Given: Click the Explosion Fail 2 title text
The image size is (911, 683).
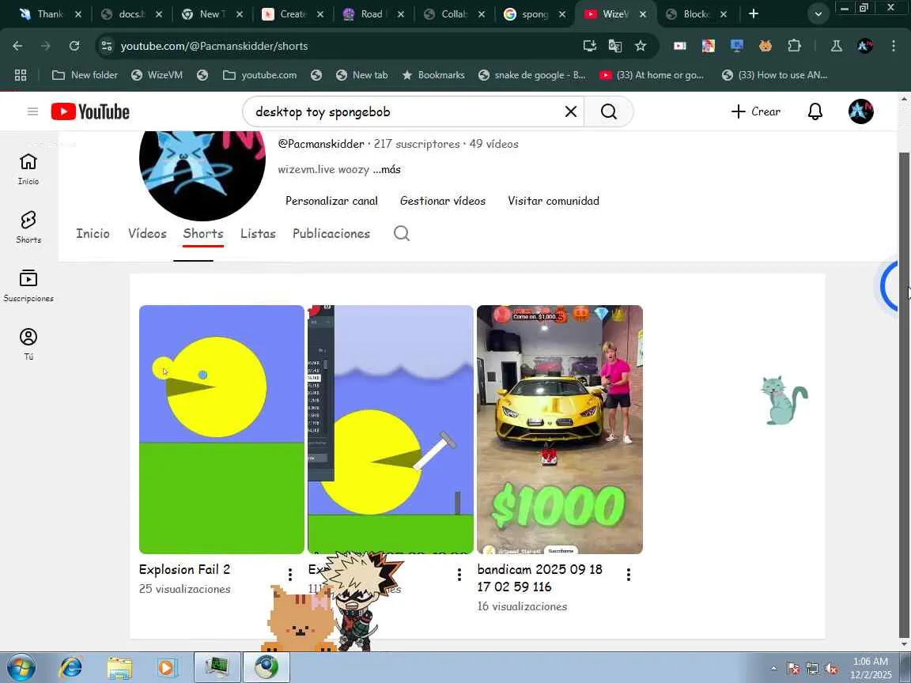Looking at the screenshot, I should pyautogui.click(x=184, y=569).
